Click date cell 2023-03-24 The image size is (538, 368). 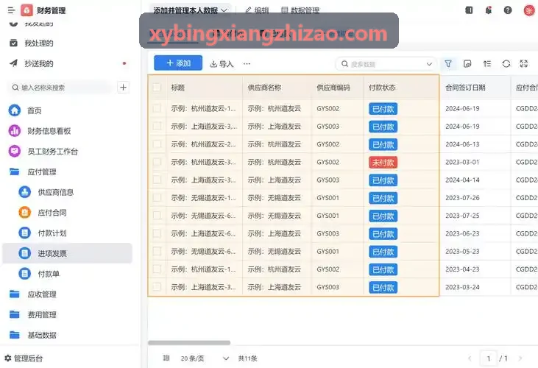click(462, 287)
